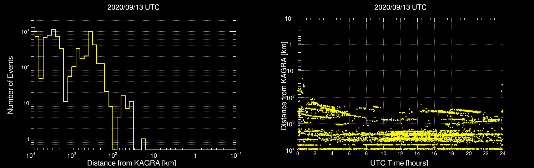Click scatter plot y-axis tick 10^-1

coord(290,18)
